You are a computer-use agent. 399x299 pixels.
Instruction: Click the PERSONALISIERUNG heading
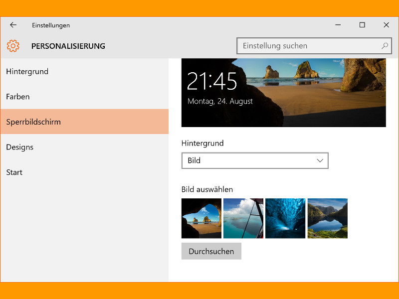point(68,46)
